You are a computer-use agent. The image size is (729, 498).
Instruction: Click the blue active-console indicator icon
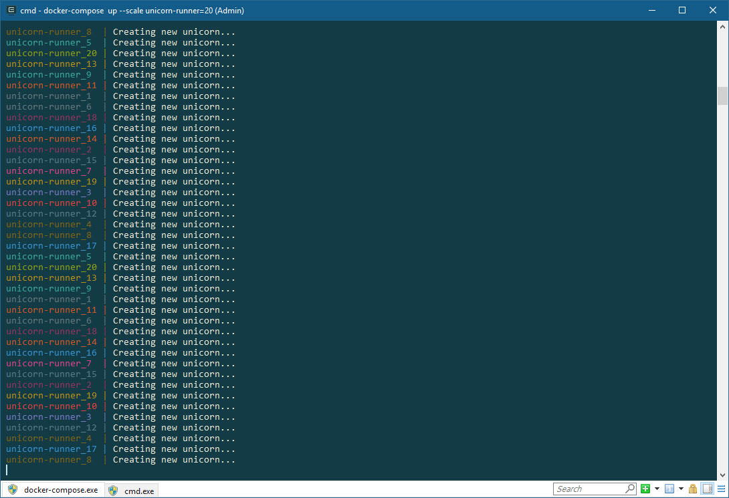pos(669,489)
